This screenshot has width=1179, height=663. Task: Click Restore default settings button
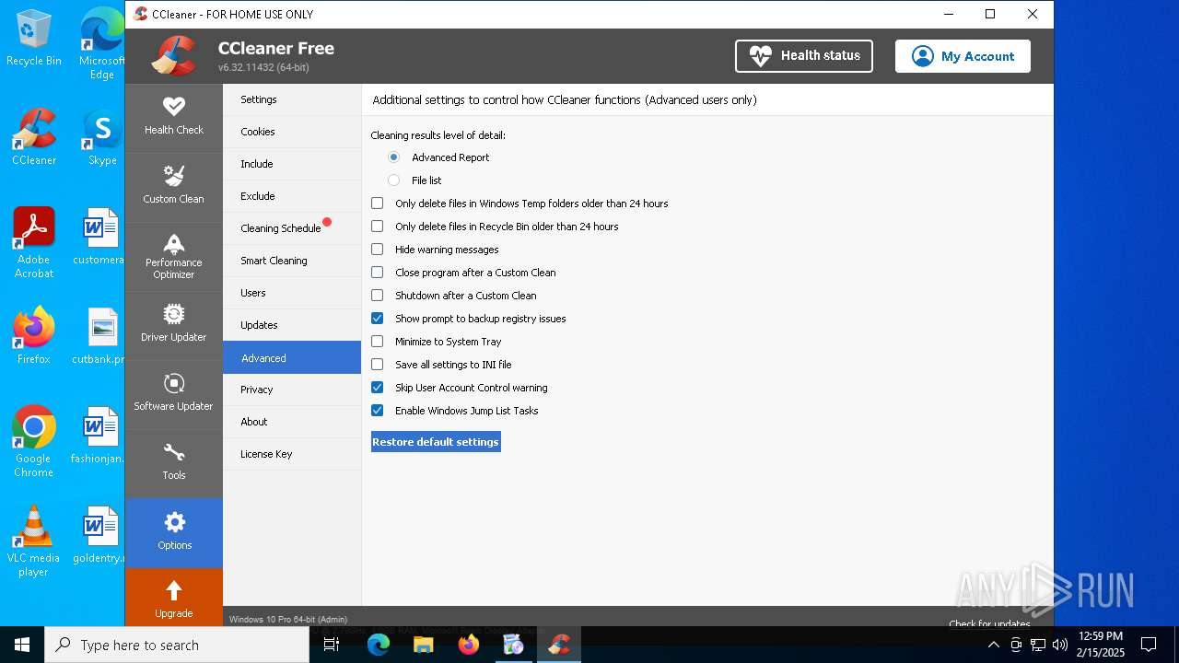[x=436, y=442]
